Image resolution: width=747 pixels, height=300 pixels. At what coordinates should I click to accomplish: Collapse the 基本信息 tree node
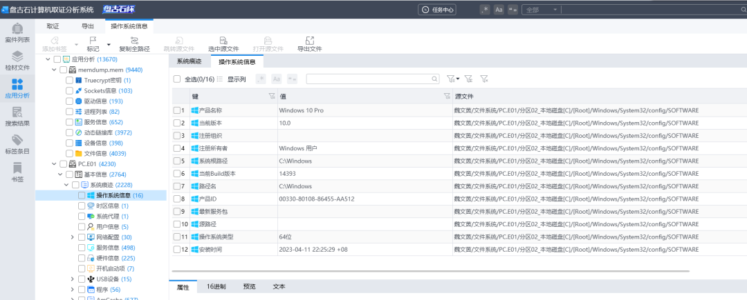tap(60, 174)
